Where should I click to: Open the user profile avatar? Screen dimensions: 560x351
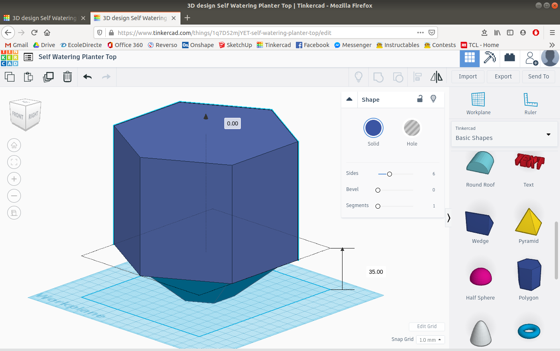point(550,58)
